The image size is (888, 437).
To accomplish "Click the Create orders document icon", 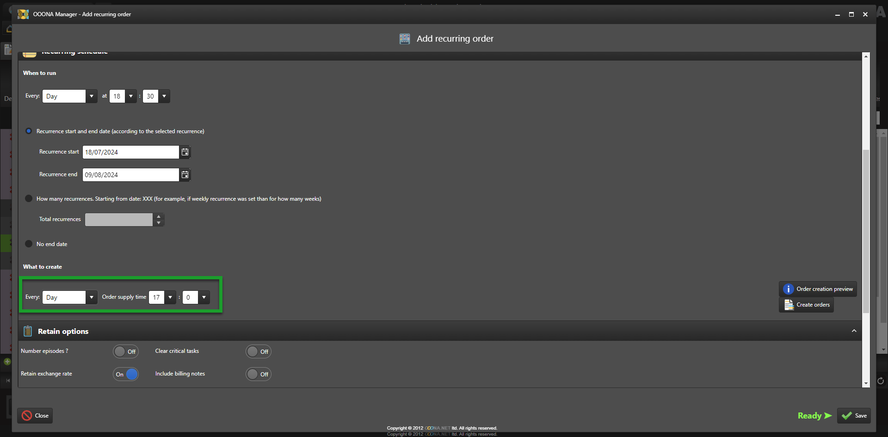I will pos(789,305).
